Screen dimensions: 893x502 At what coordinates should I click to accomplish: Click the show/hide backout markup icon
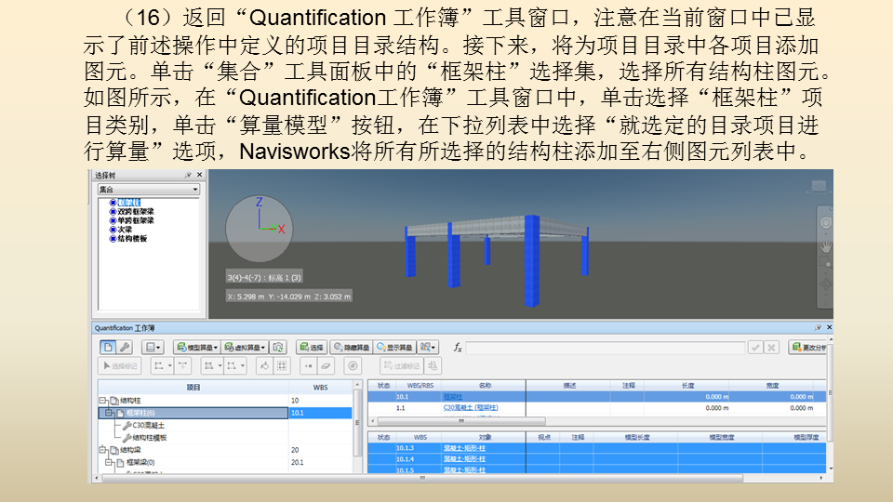433,366
